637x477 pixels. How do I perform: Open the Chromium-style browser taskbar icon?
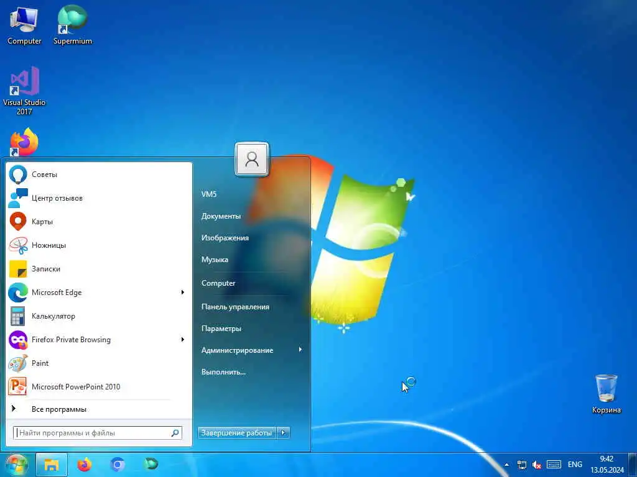(x=118, y=465)
